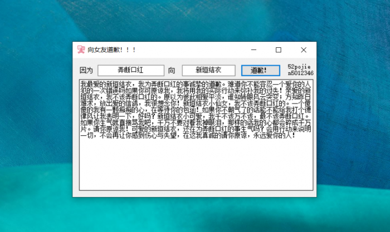Click the 52pojie credit text
Image resolution: width=390 pixels, height=232 pixels.
click(299, 67)
